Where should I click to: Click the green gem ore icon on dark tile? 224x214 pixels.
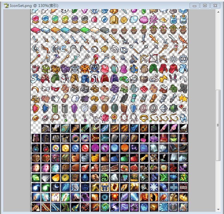[x=36, y=178]
